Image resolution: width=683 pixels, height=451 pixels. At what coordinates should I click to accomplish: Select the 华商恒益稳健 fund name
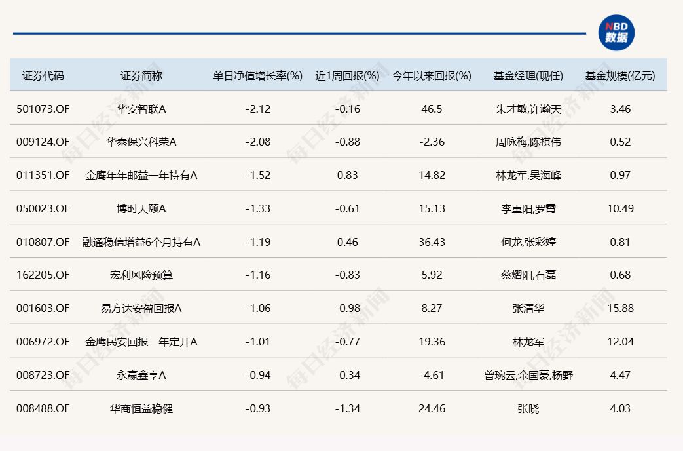click(141, 408)
